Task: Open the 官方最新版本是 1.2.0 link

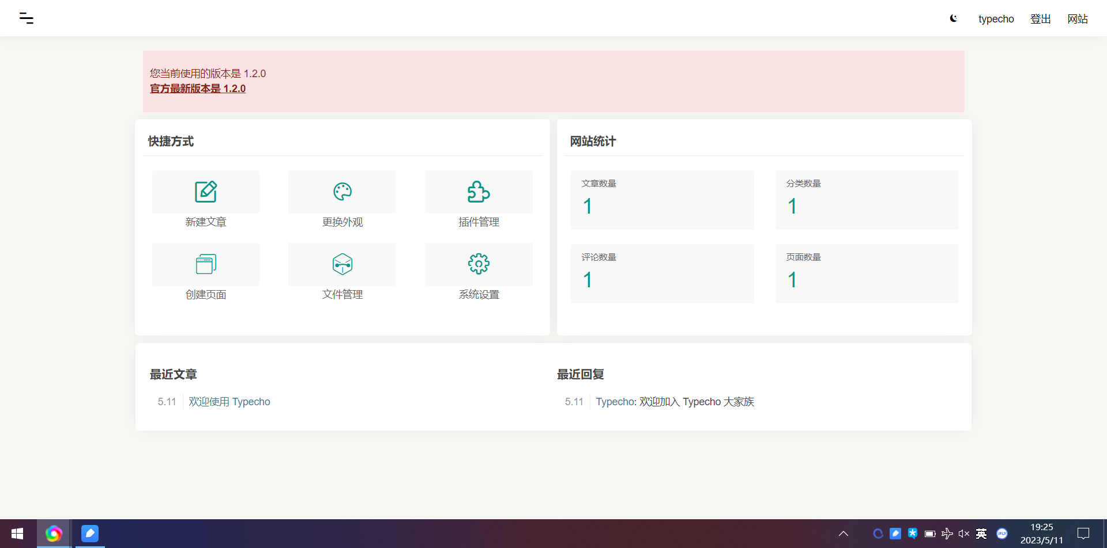Action: tap(198, 89)
